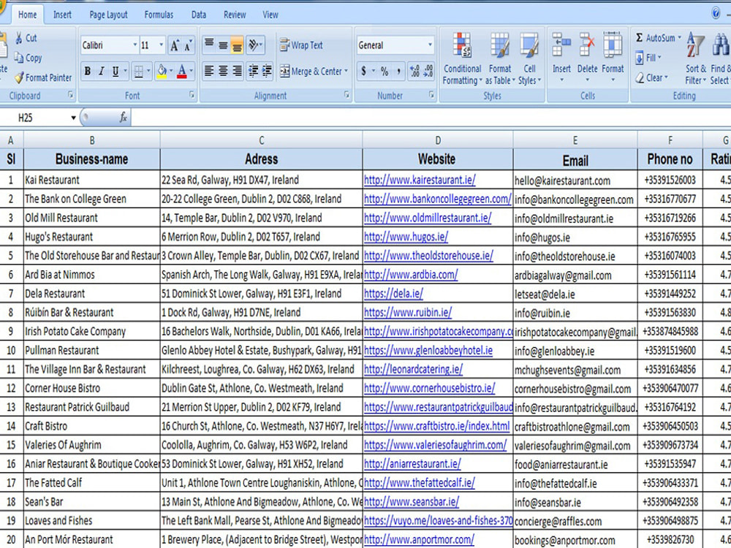
Task: Open the Clear dropdown in Editing
Action: click(651, 78)
